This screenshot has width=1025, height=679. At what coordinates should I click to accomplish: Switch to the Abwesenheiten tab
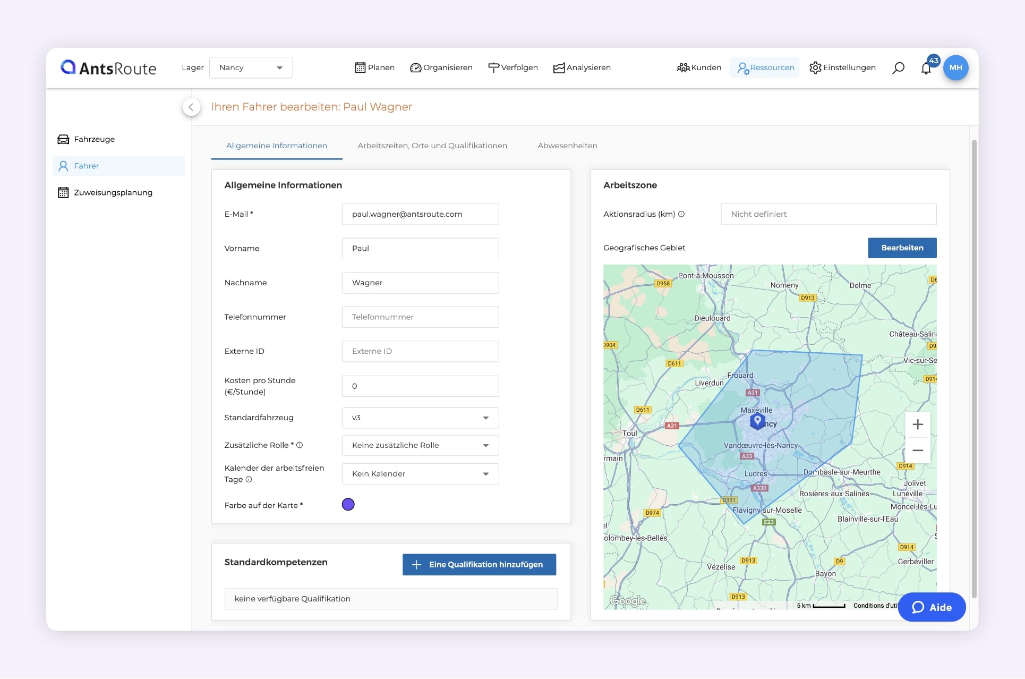pos(567,146)
